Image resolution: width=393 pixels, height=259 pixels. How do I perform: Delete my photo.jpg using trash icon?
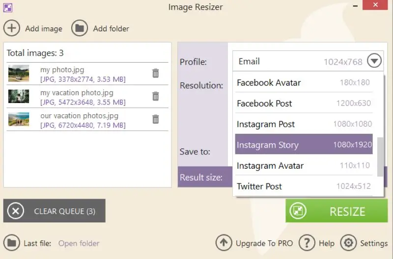(x=156, y=74)
